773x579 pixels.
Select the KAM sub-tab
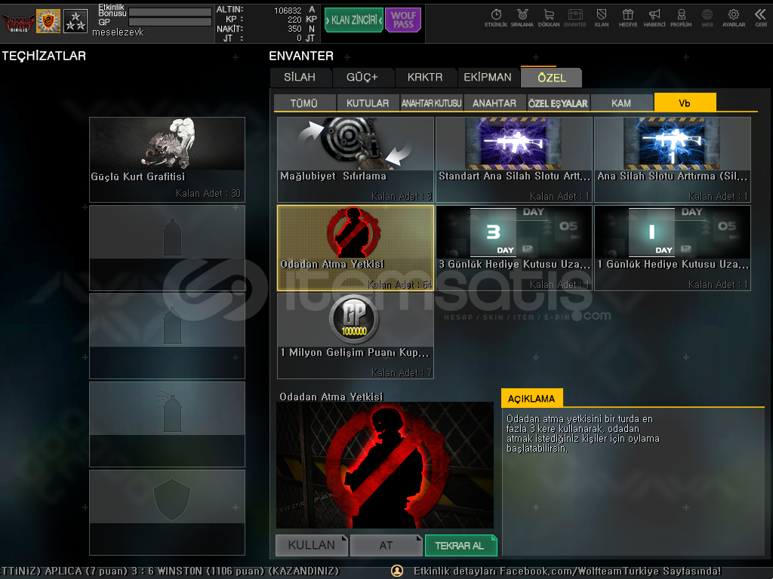(621, 103)
